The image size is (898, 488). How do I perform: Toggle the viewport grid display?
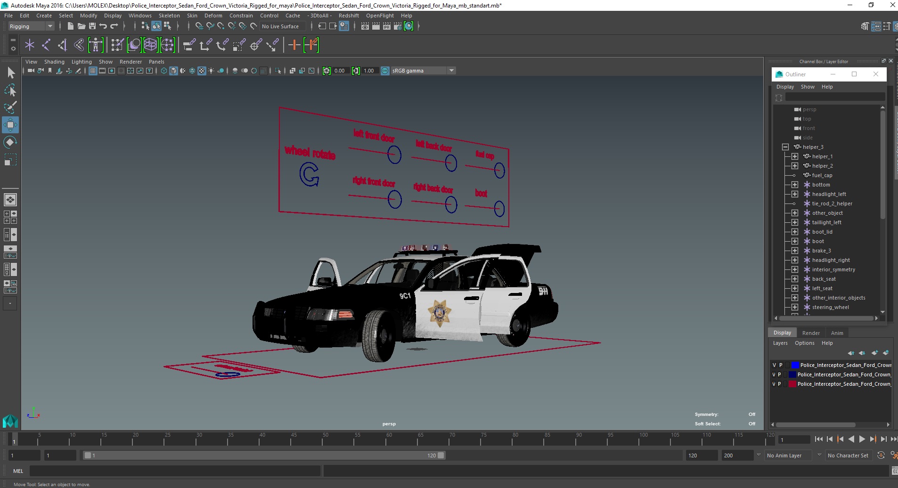[x=93, y=71]
